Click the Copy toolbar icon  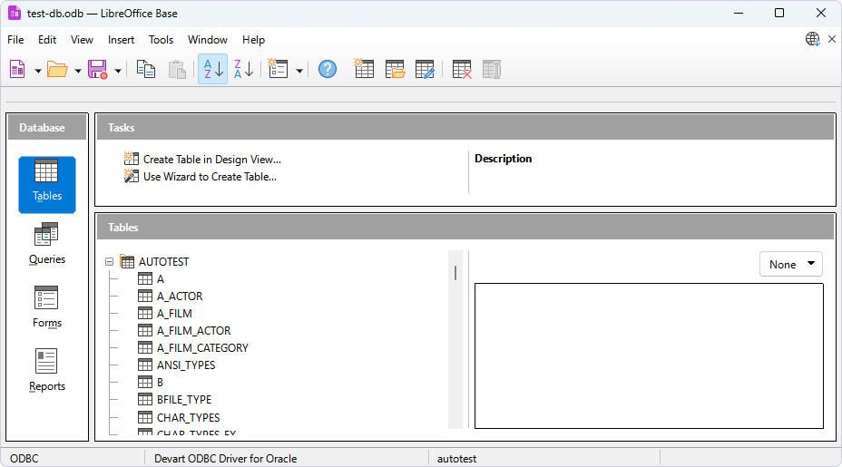click(146, 70)
